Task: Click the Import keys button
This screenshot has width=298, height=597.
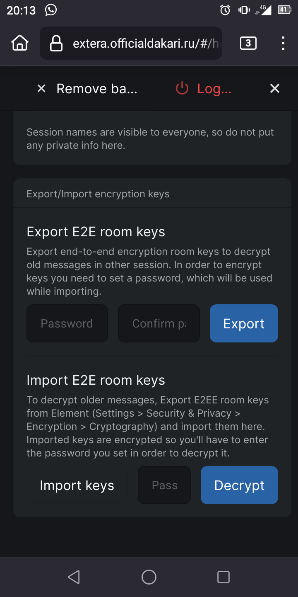Action: click(x=77, y=485)
